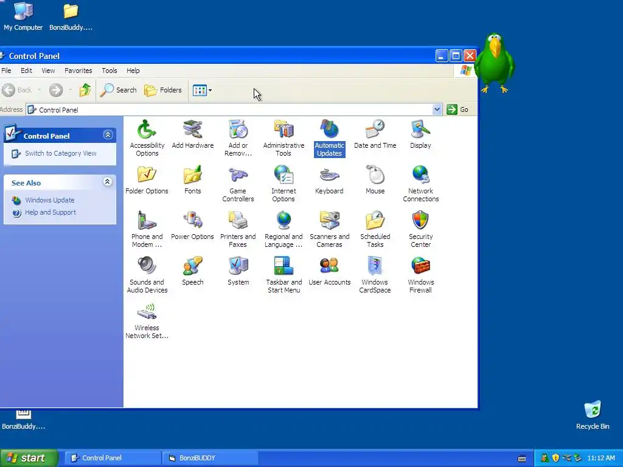Open the File menu
Screen dimensions: 623x467
(6, 71)
